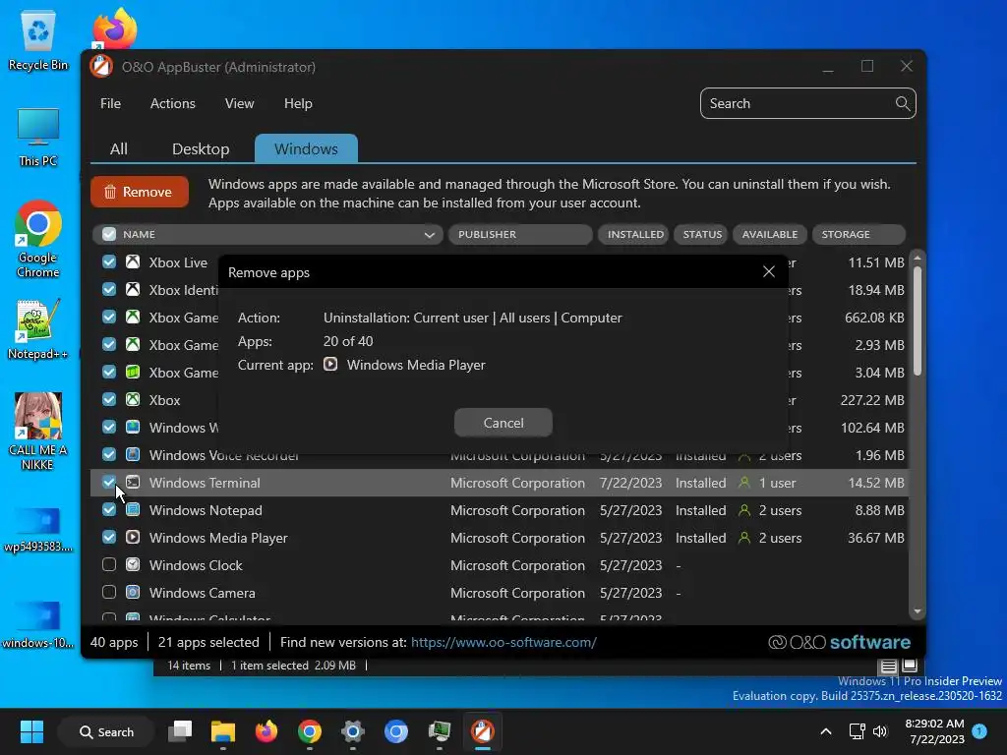1007x755 pixels.
Task: Click the scrollbar down arrow
Action: pos(918,611)
